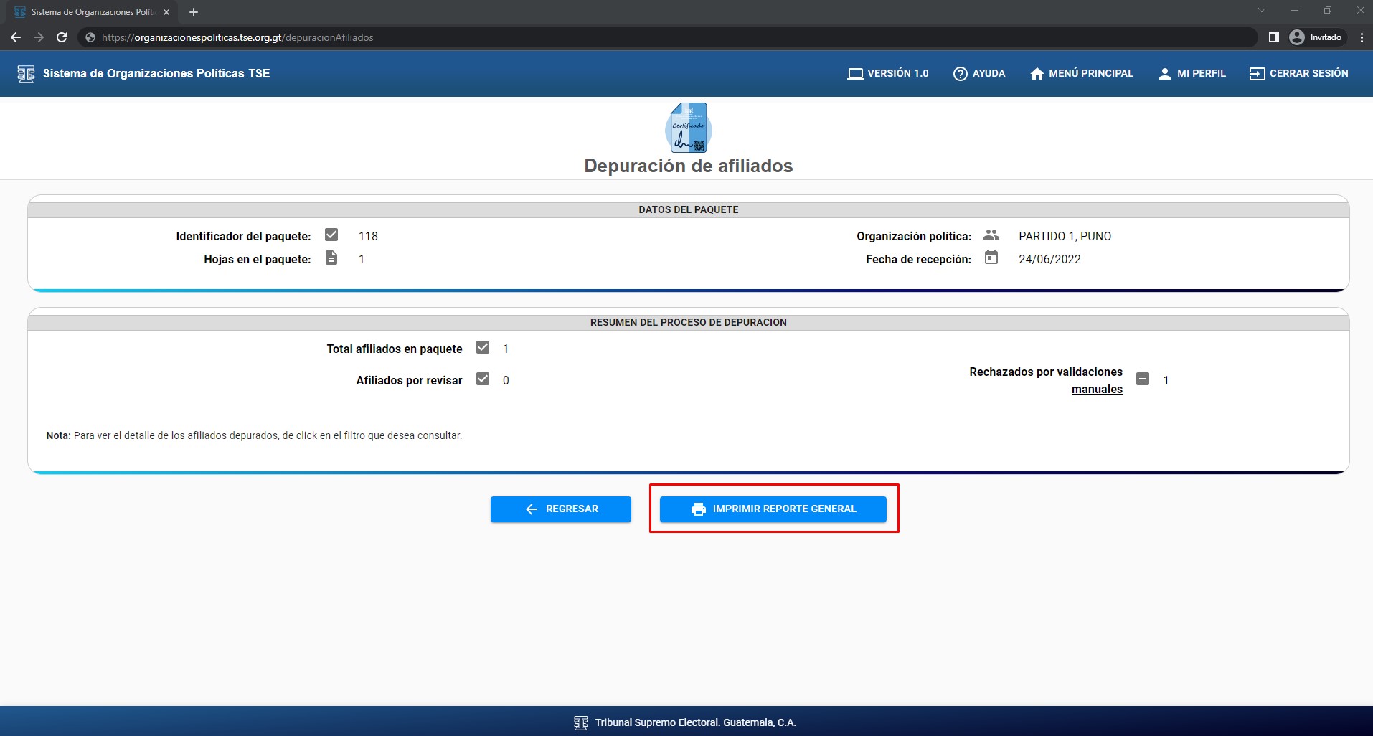This screenshot has width=1373, height=736.
Task: Click the Total afiliados en paquete checkbox
Action: coord(483,348)
